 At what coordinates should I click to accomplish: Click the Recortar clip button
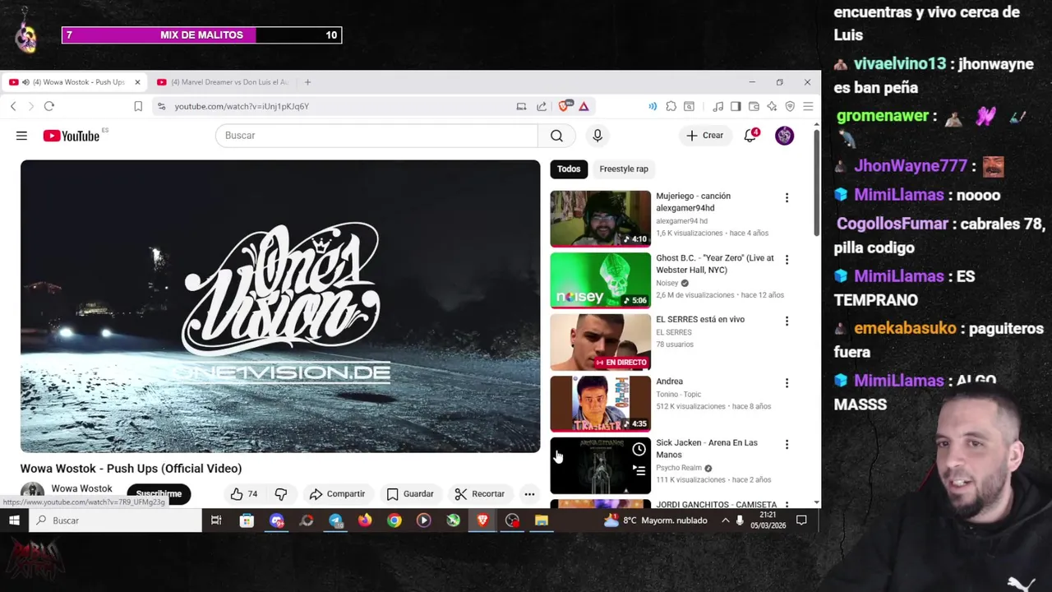480,494
